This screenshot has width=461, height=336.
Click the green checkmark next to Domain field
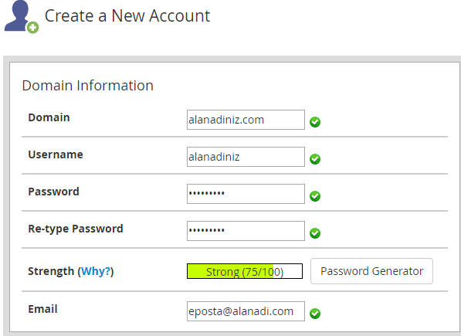coord(315,122)
